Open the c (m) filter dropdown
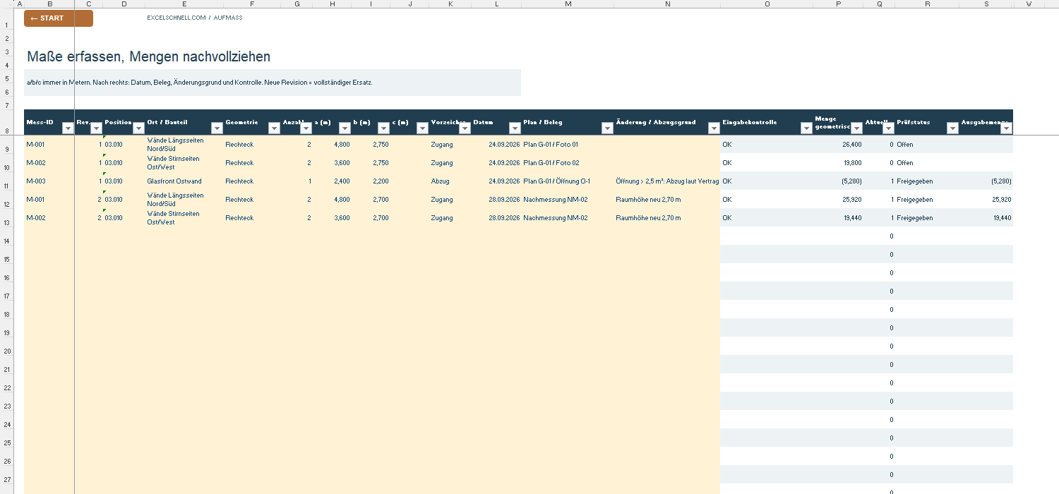The image size is (1059, 494). pos(422,128)
